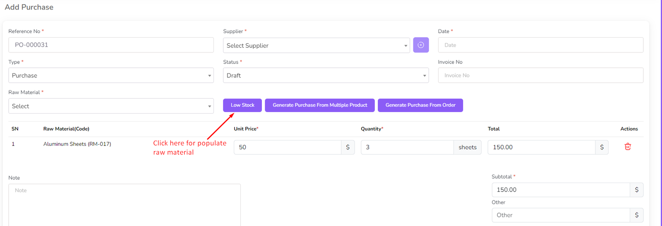Click Generate Purchase From Order button
The height and width of the screenshot is (226, 662).
coord(420,105)
